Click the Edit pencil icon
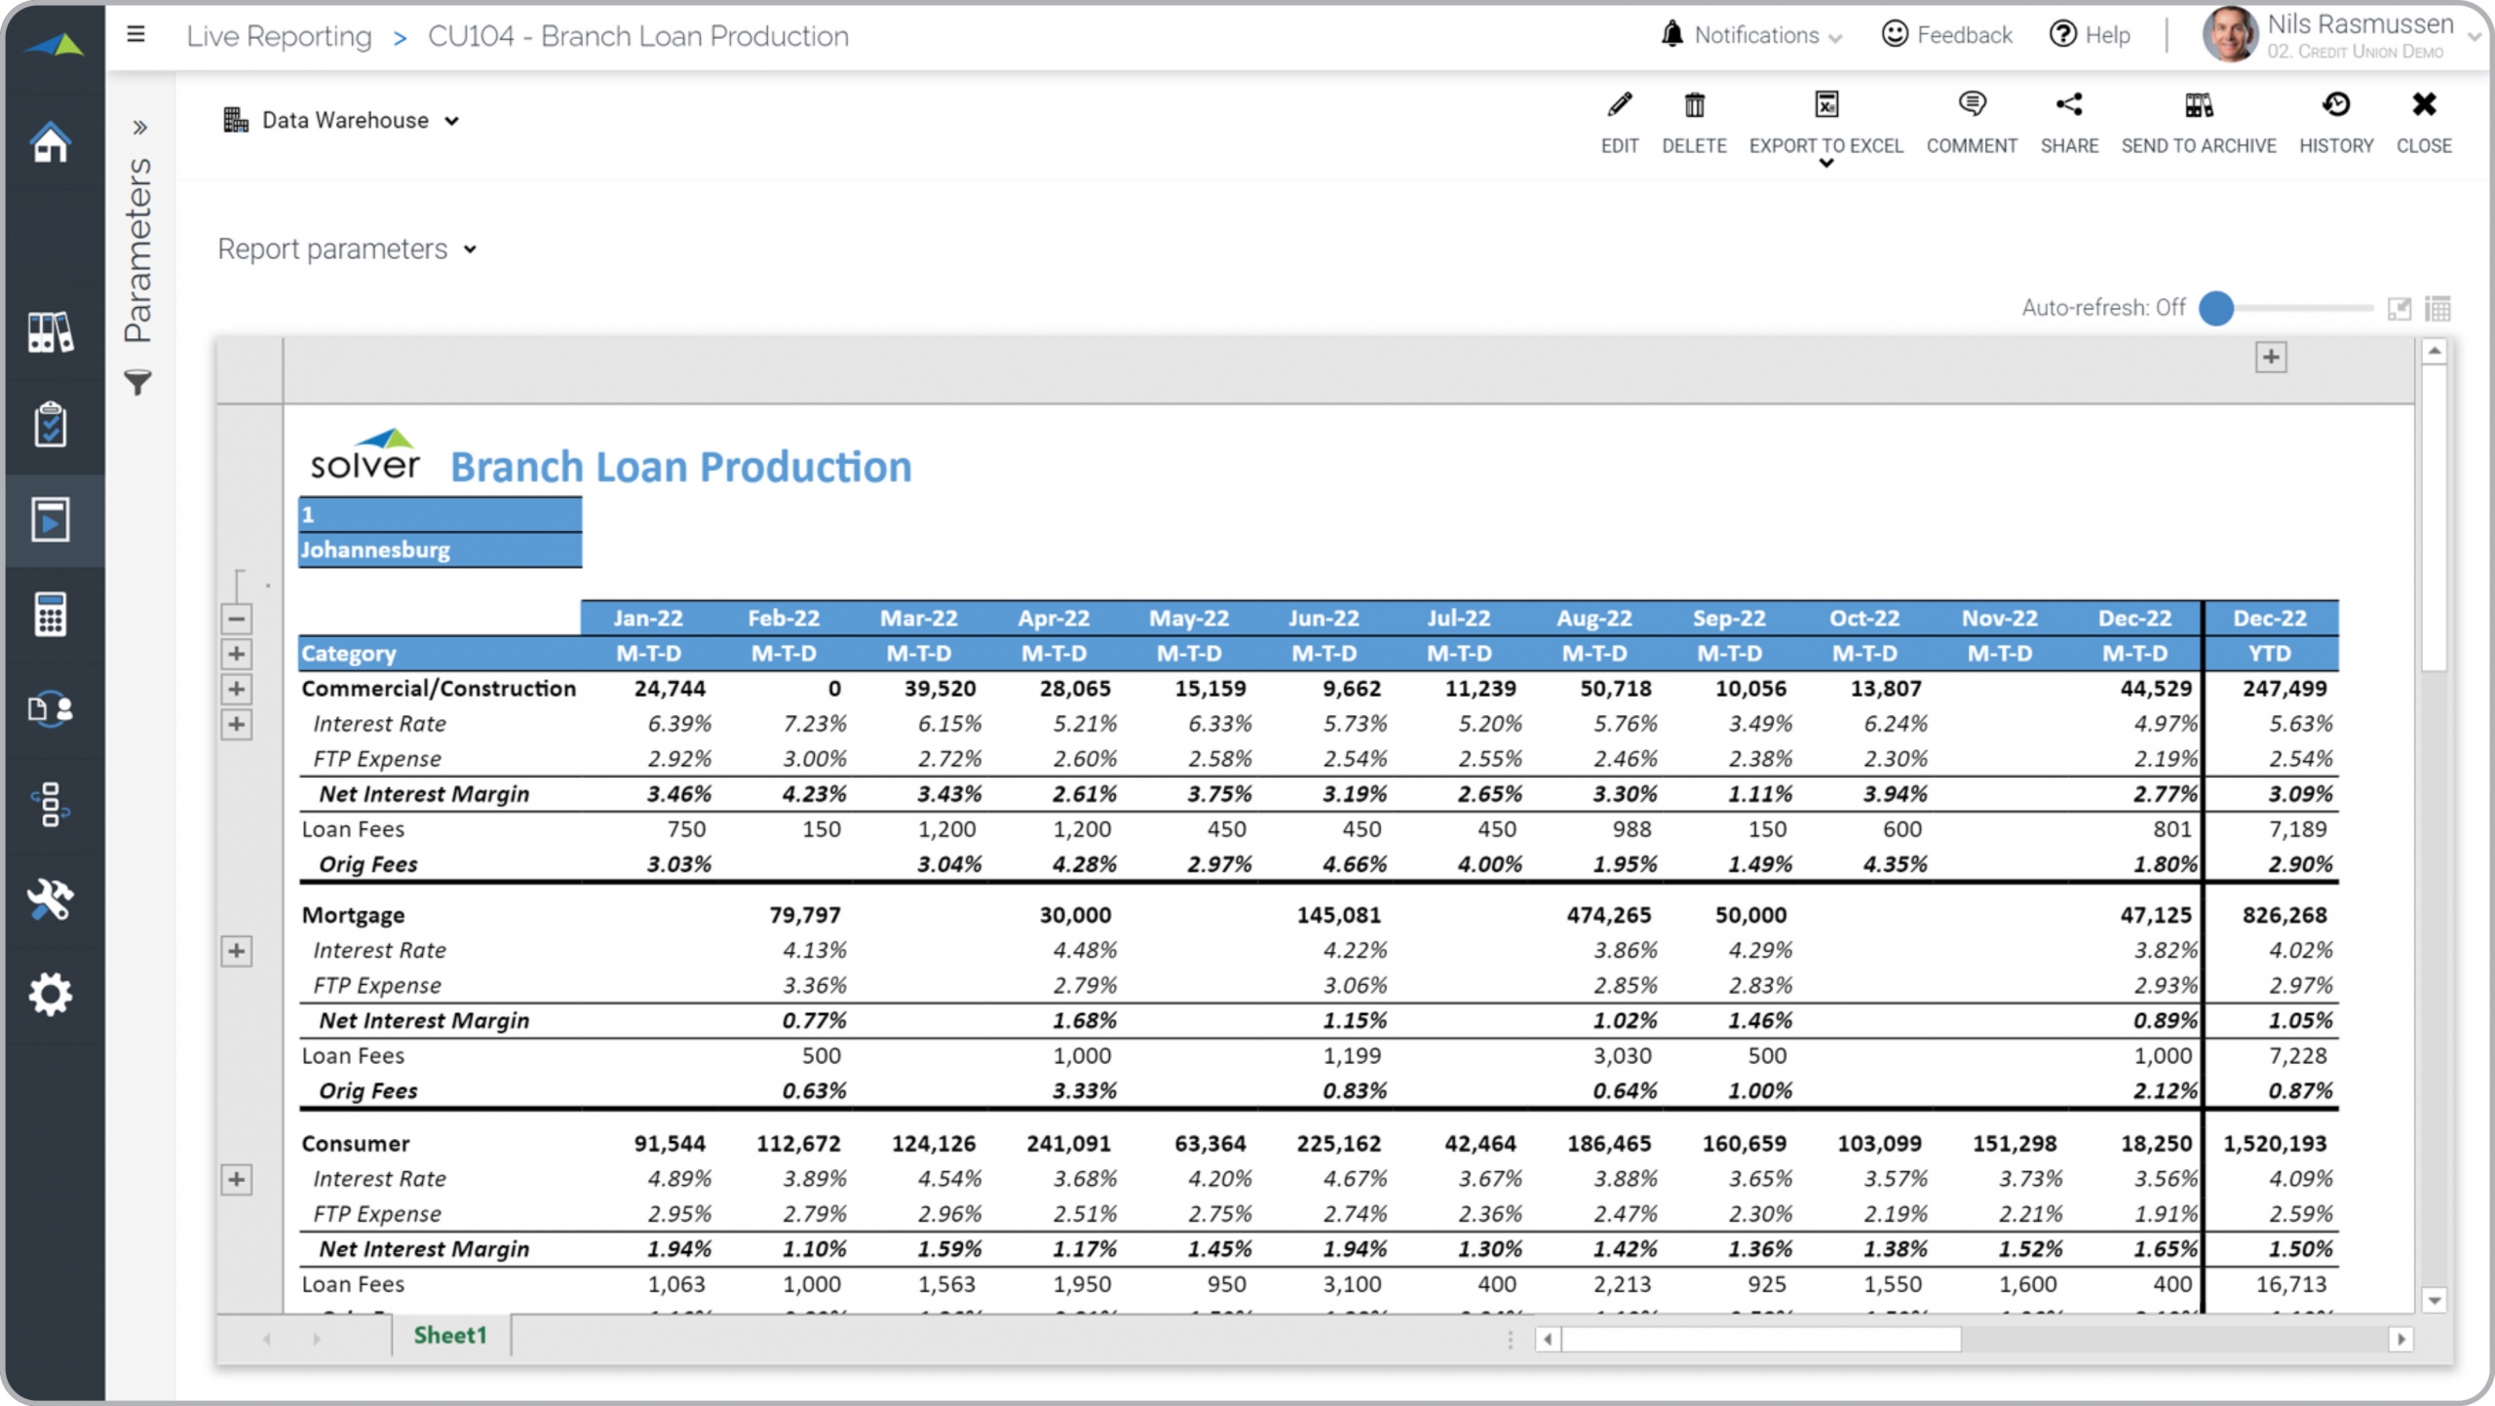This screenshot has width=2495, height=1406. tap(1619, 105)
